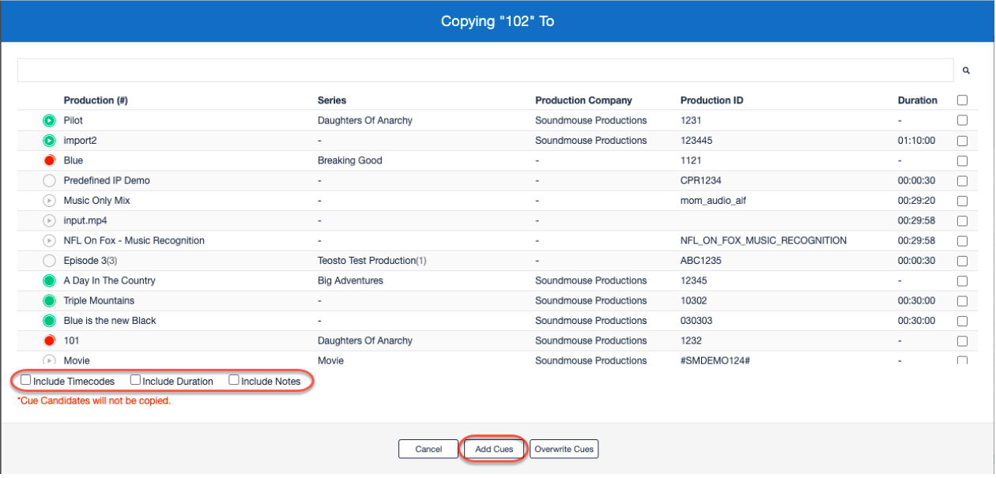Check the box for the Blue row

tap(962, 160)
